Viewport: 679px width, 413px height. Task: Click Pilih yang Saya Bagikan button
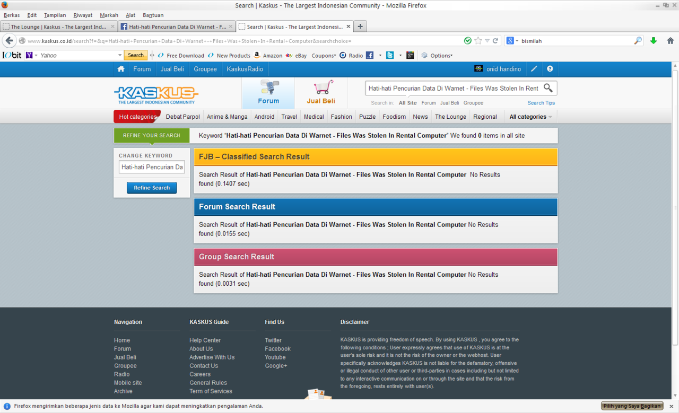click(632, 406)
